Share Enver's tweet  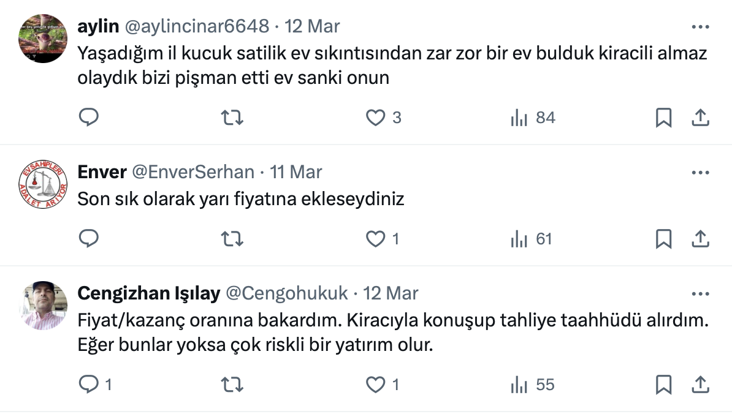tap(700, 239)
